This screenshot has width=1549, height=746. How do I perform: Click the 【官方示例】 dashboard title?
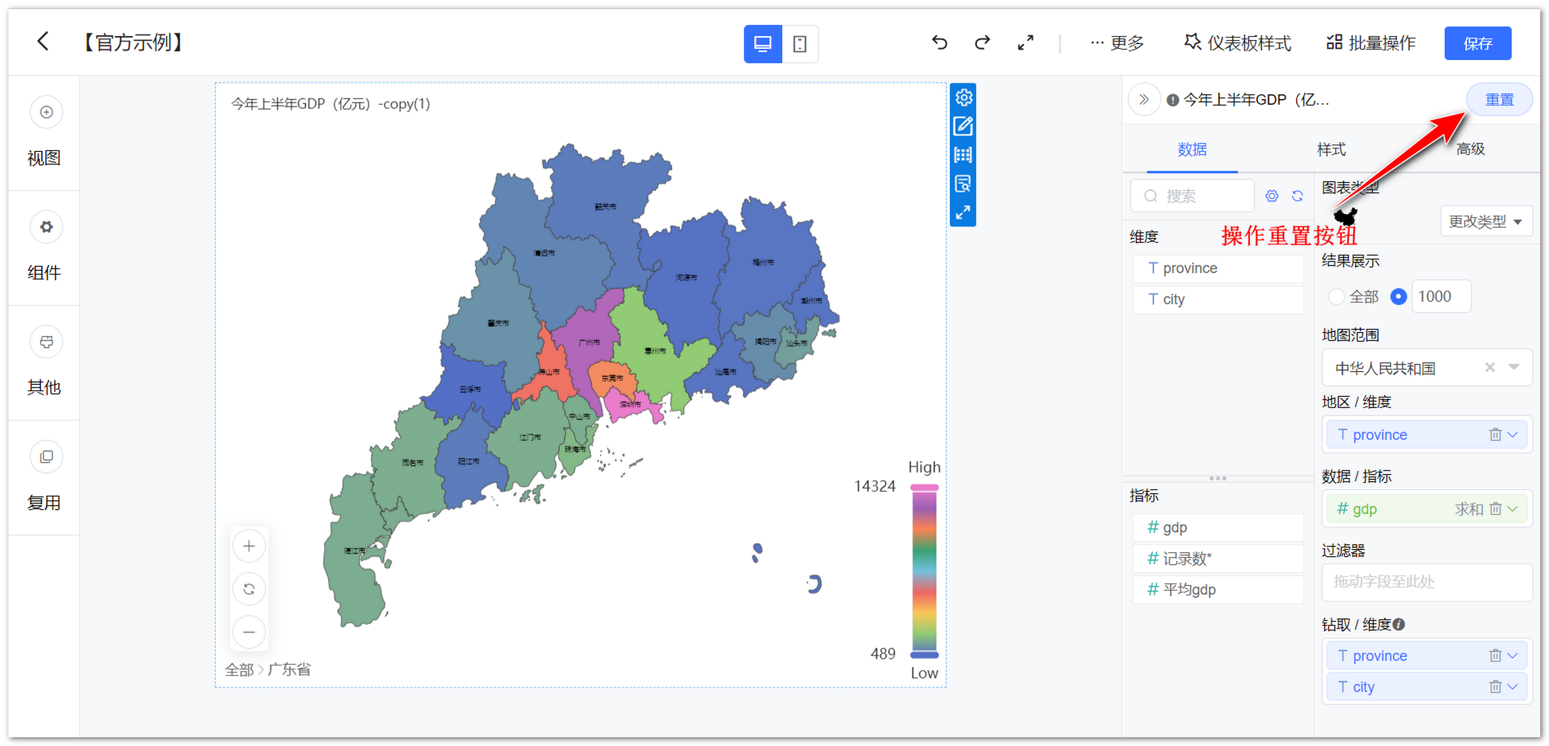pyautogui.click(x=133, y=43)
